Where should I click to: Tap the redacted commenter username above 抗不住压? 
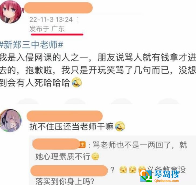coord(65,116)
